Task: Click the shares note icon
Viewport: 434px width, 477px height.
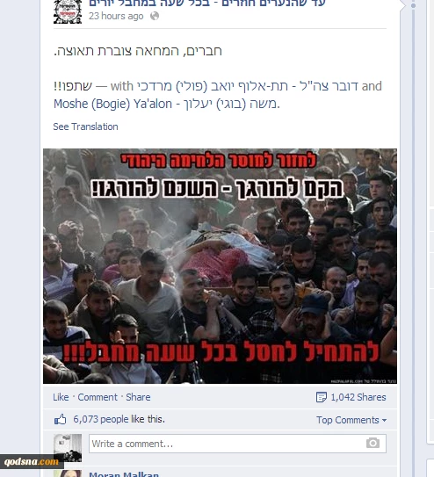Action: (x=322, y=397)
